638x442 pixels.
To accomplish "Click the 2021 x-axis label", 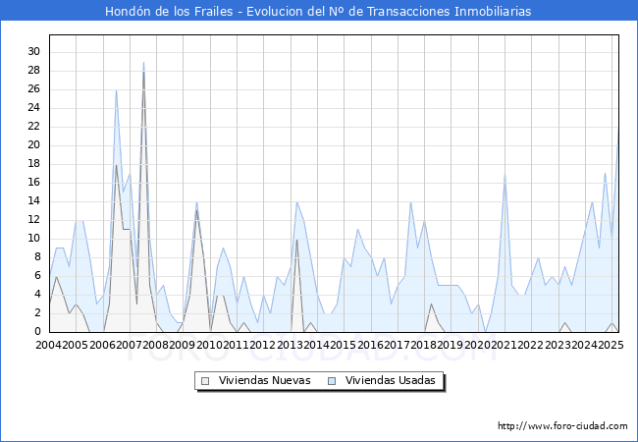I will [505, 345].
